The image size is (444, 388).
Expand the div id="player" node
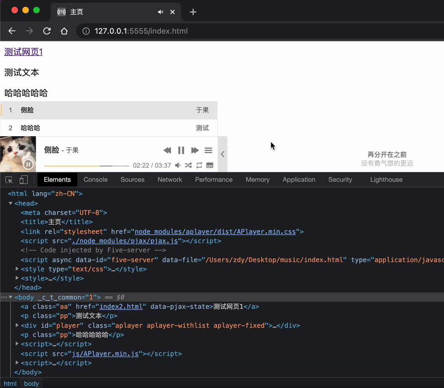pyautogui.click(x=17, y=325)
